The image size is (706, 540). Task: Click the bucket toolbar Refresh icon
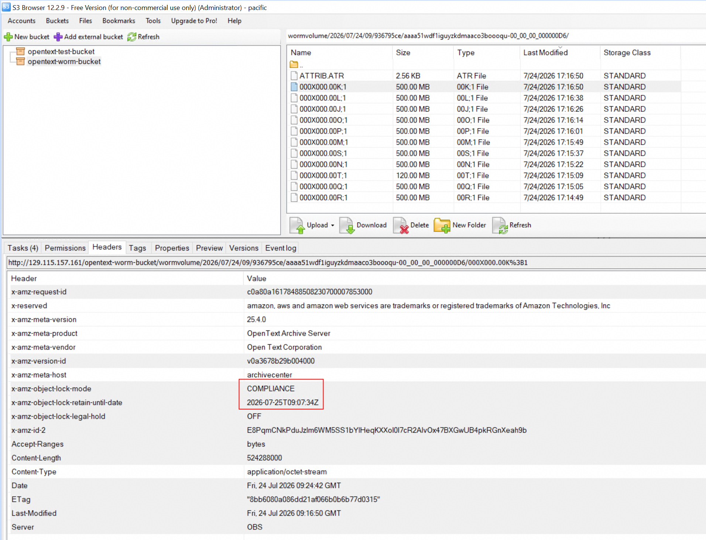[x=132, y=37]
